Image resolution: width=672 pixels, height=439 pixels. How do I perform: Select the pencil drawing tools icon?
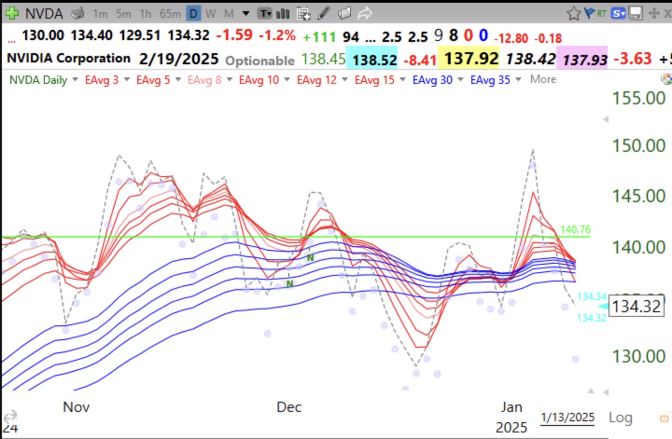click(x=324, y=14)
